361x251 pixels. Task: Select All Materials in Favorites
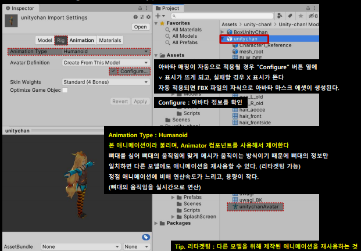click(187, 30)
